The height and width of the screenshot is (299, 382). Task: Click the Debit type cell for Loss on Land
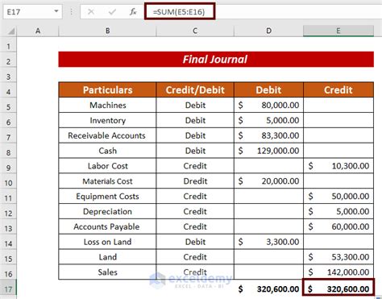click(x=195, y=242)
